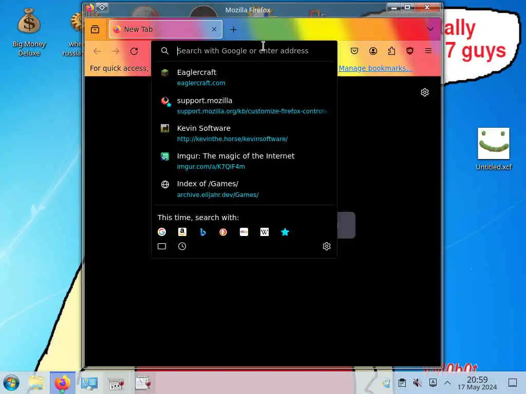The height and width of the screenshot is (394, 526).
Task: Open a new tab with the plus button
Action: [234, 29]
